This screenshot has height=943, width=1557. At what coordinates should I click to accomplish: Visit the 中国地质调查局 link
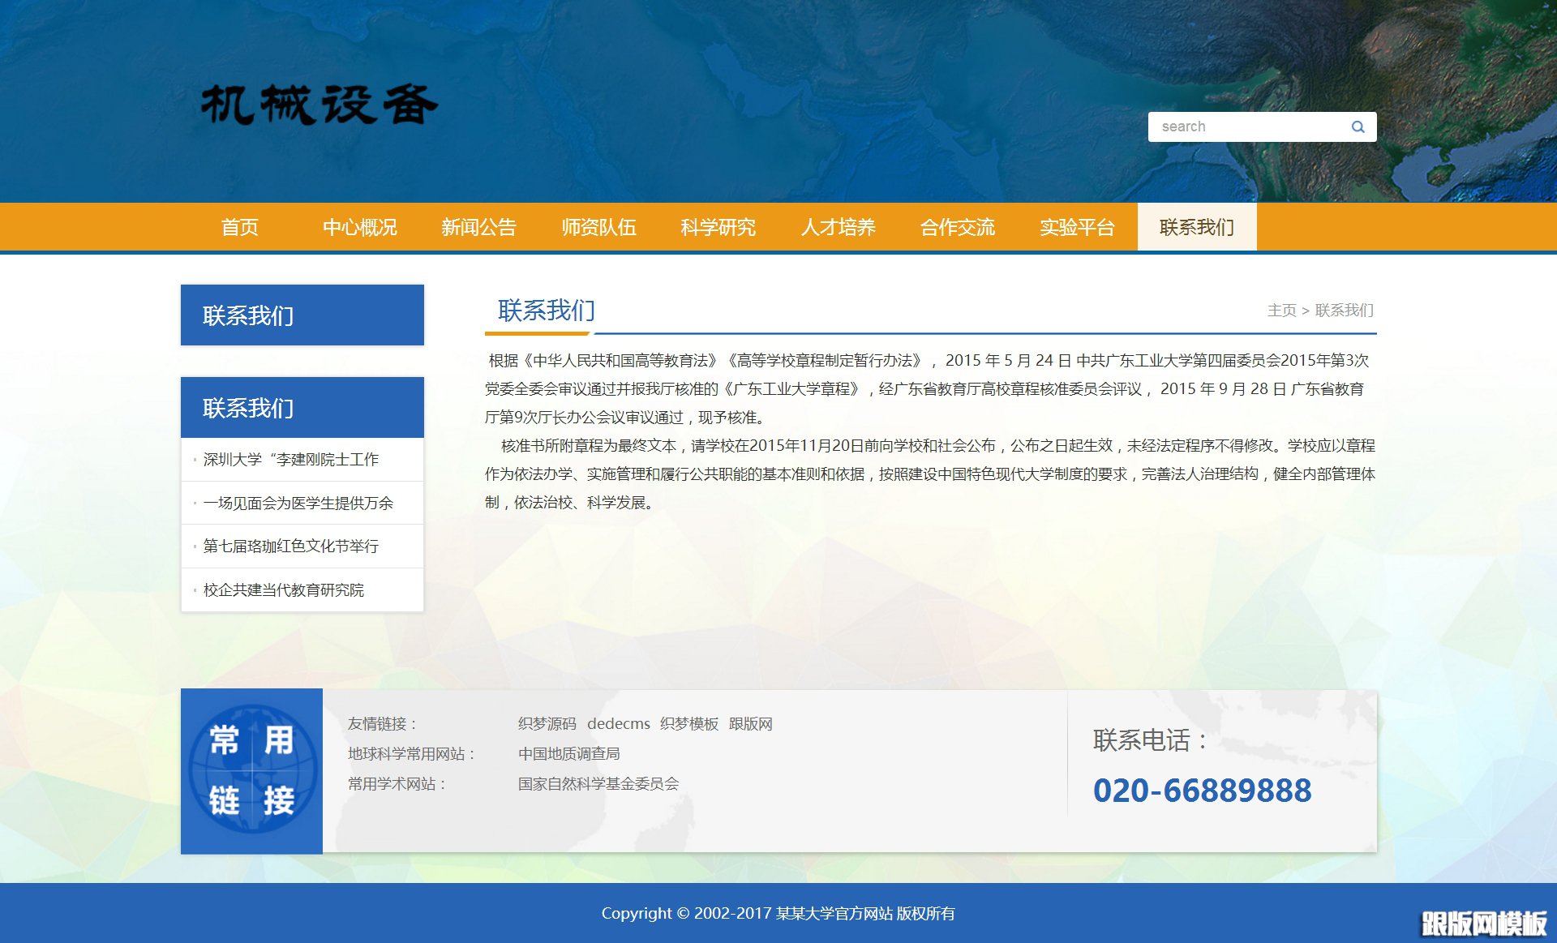[568, 753]
